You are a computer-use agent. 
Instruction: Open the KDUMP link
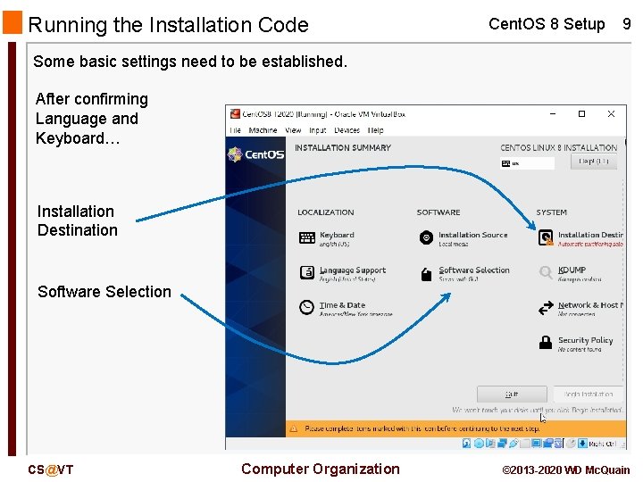click(572, 270)
